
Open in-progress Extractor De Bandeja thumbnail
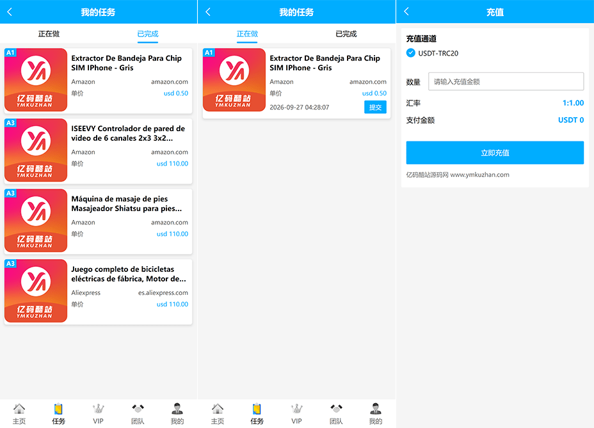234,79
